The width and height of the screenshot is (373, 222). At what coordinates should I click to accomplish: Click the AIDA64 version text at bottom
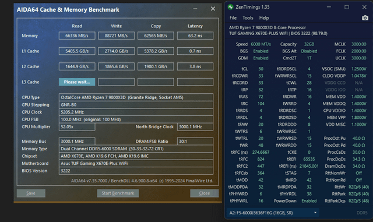[x=142, y=181]
